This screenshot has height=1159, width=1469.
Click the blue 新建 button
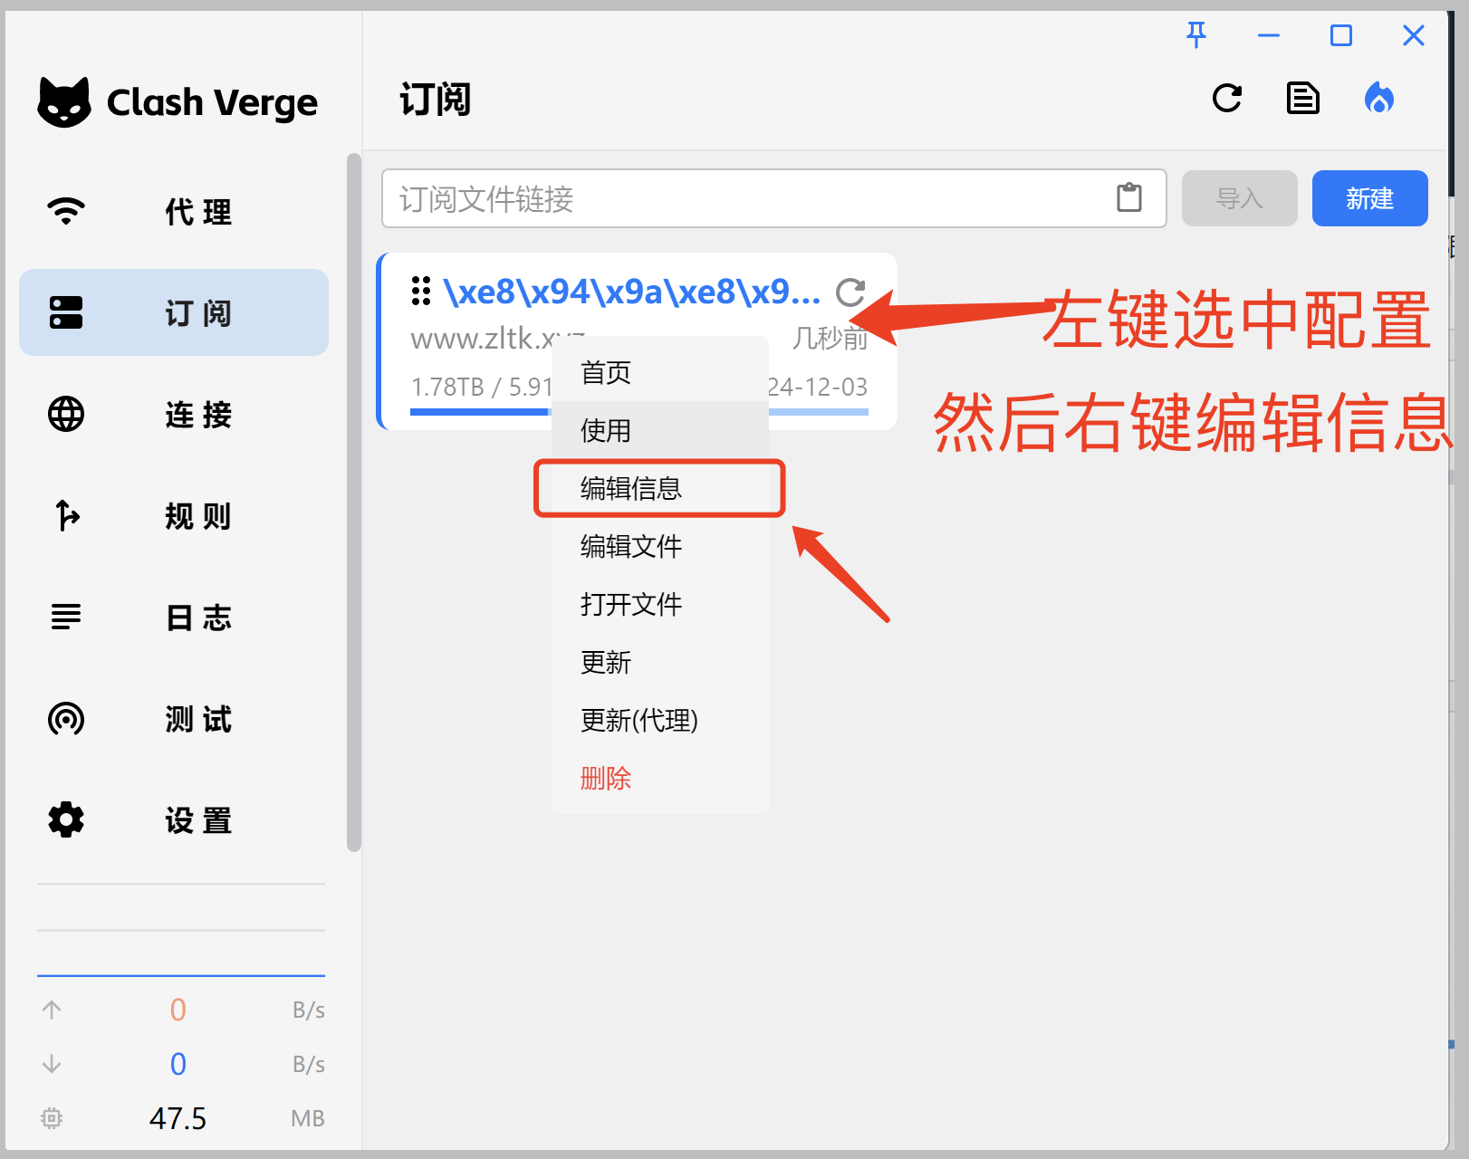[1369, 198]
